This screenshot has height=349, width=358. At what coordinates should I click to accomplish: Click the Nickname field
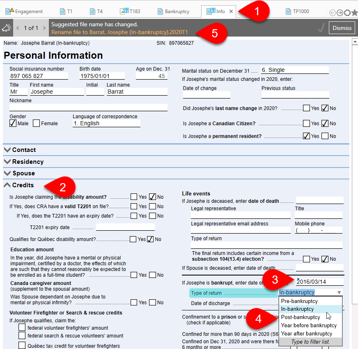(88, 107)
